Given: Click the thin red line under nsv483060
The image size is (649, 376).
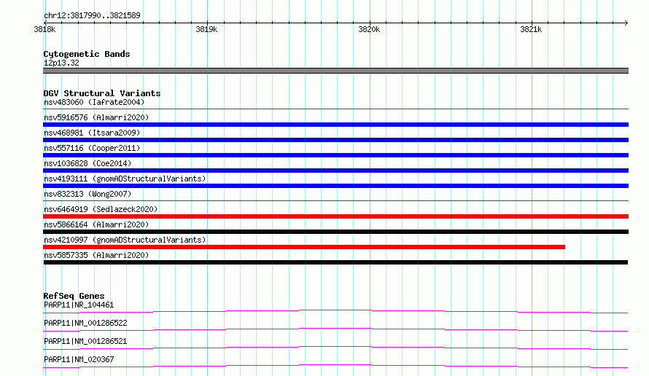Looking at the screenshot, I should (x=335, y=109).
